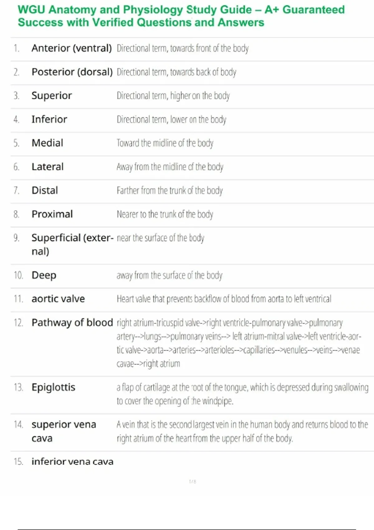Click definition 'Farther from the trunk of the body'
Viewport: 374px width, 530px height.
tap(170, 190)
